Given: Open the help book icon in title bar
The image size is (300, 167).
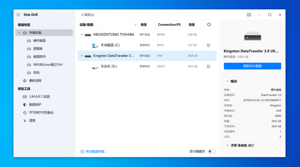Looking at the screenshot, I should coord(249,15).
